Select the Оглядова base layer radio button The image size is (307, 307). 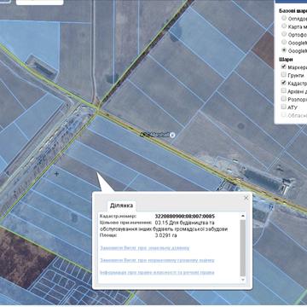284,18
